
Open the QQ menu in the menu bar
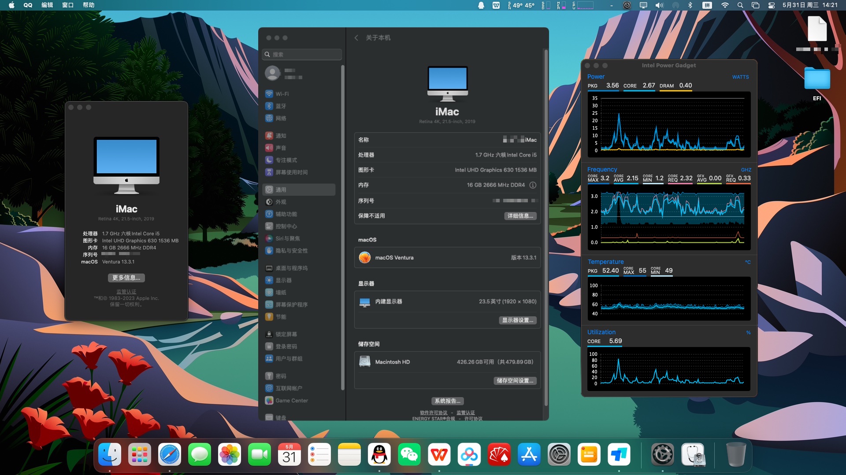tap(28, 5)
